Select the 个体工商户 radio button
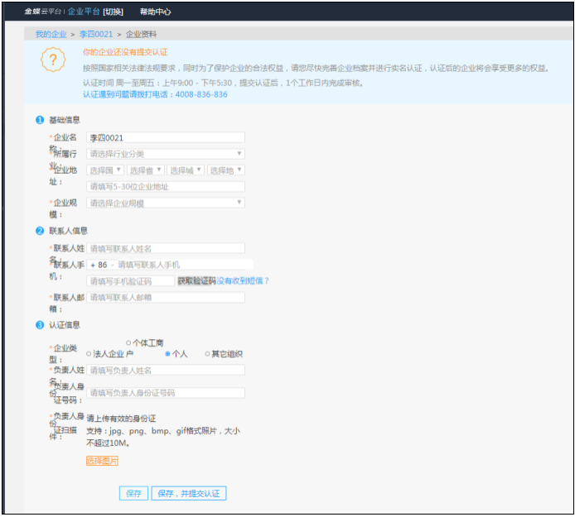The height and width of the screenshot is (517, 575). coord(128,343)
